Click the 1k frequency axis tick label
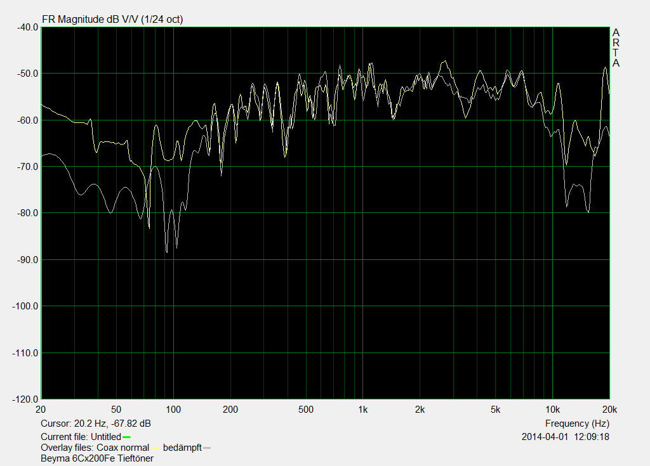The height and width of the screenshot is (466, 650). coord(362,409)
